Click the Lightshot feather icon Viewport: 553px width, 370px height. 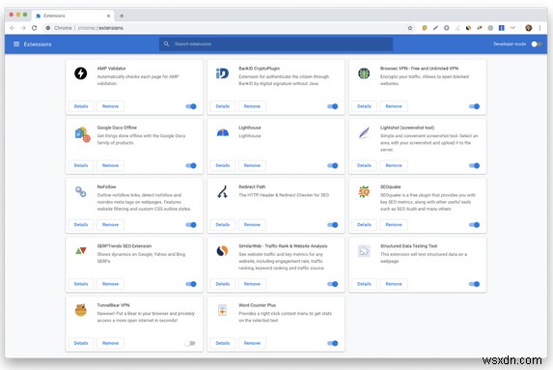[364, 132]
